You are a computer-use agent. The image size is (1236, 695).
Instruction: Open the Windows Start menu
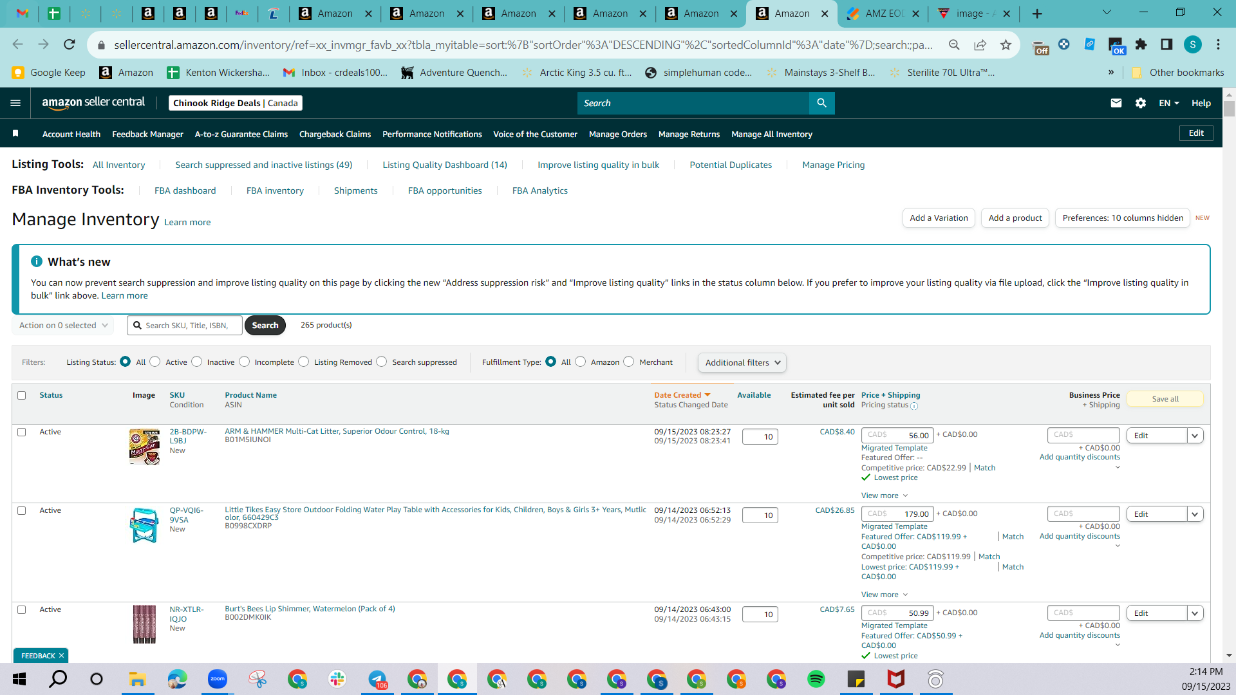[19, 679]
